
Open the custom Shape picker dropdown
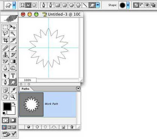(128, 5)
